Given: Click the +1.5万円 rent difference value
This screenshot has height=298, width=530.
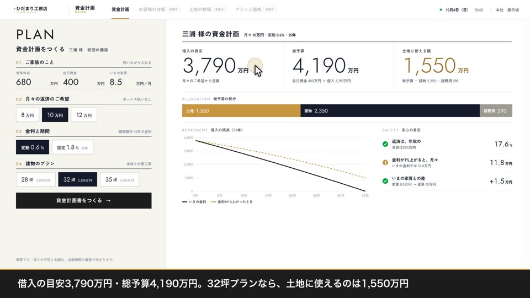Looking at the screenshot, I should click(x=501, y=182).
